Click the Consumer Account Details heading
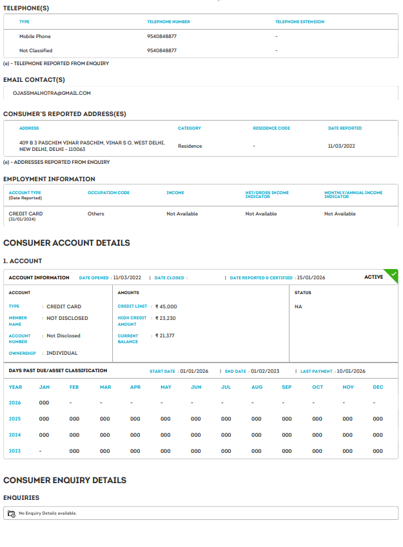Image resolution: width=403 pixels, height=547 pixels. coord(66,243)
